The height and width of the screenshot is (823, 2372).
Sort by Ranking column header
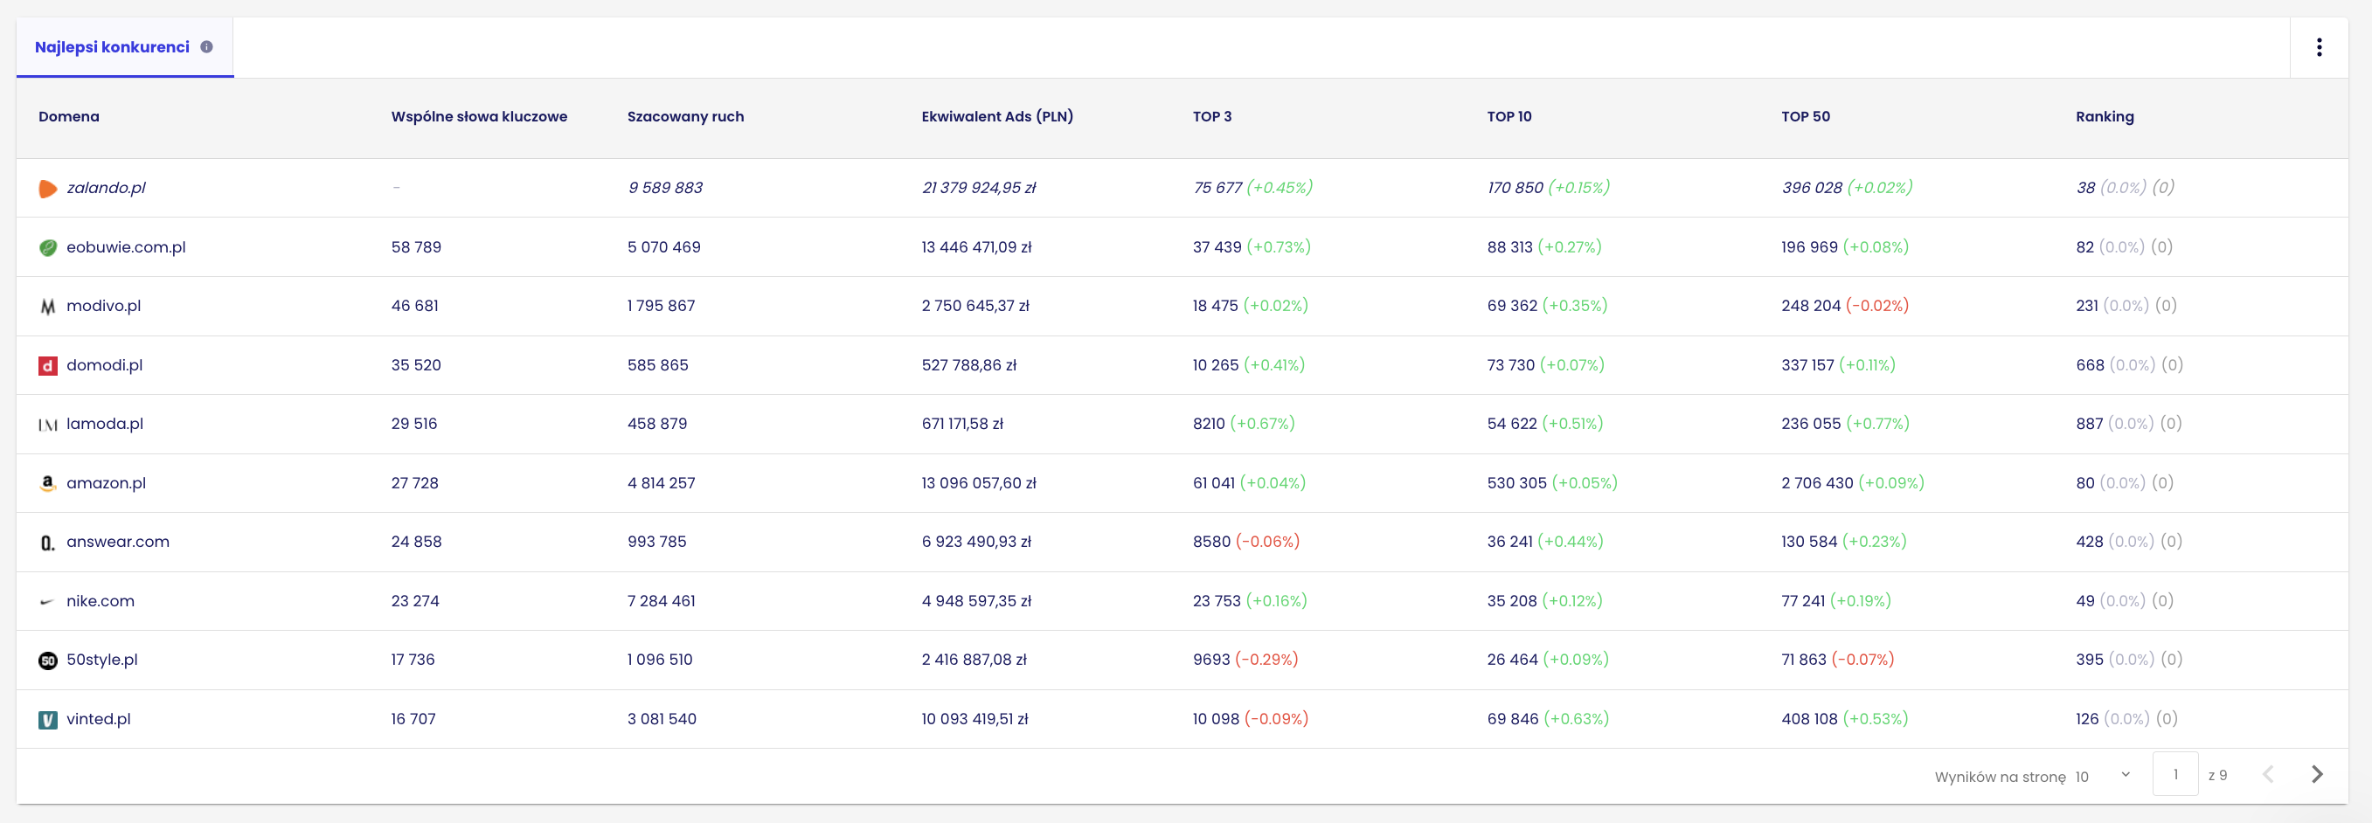(x=2104, y=116)
